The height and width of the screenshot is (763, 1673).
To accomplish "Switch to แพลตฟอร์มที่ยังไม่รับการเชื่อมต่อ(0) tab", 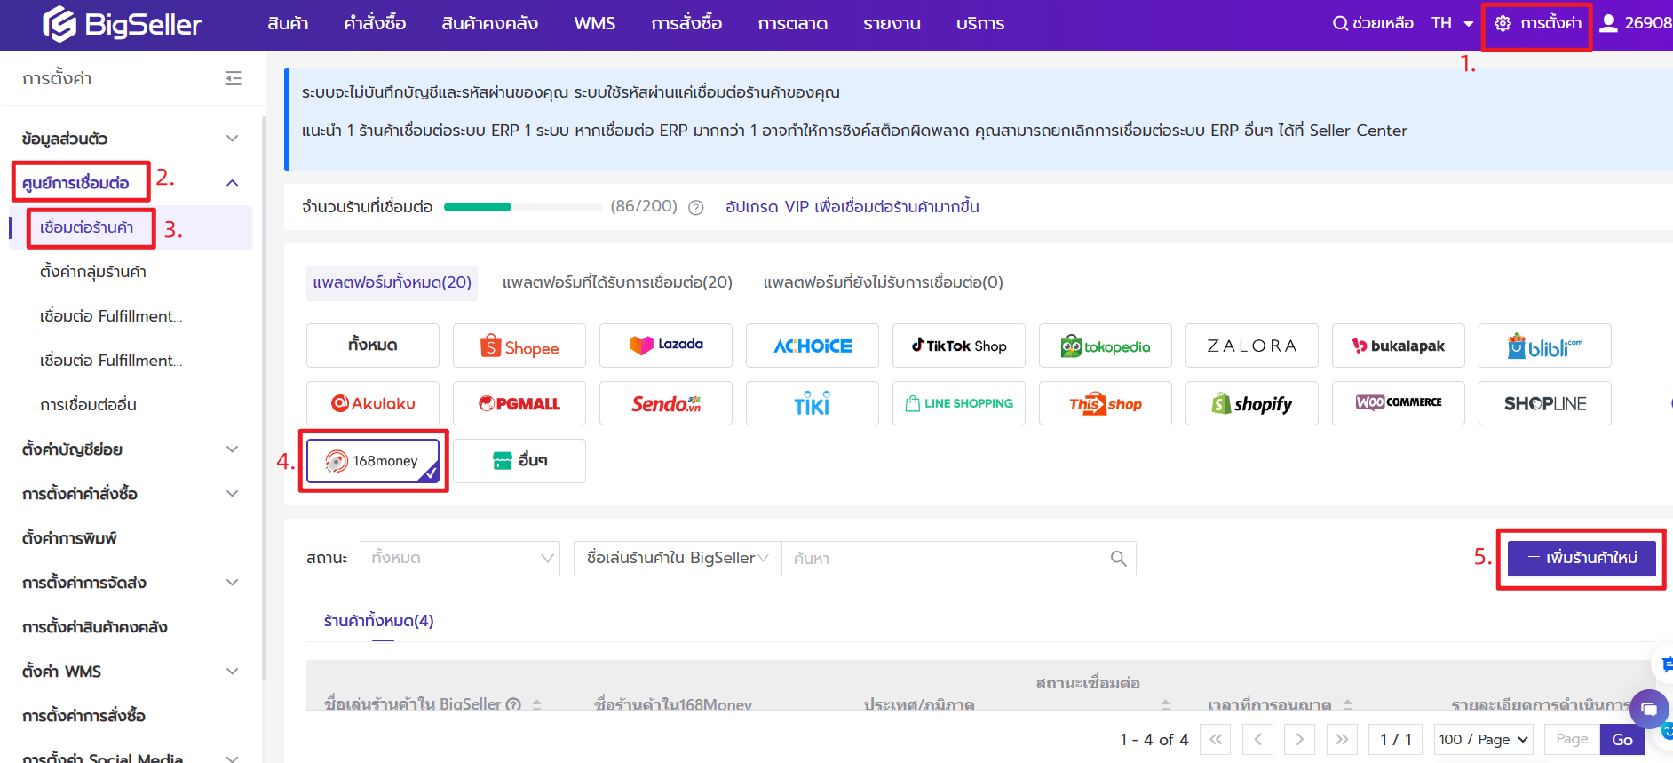I will click(x=884, y=282).
